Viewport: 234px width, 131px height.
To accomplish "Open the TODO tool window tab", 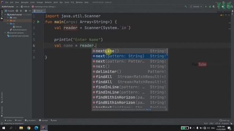I will 18,120.
